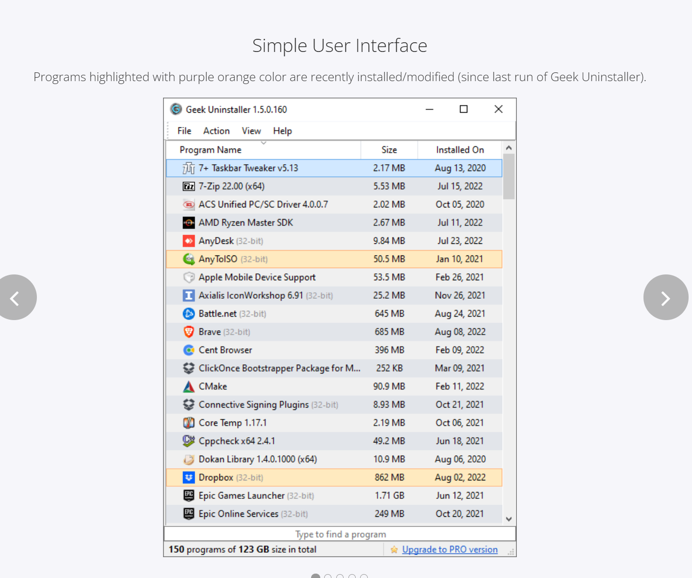This screenshot has height=578, width=692.
Task: Click the vertical scrollbar thumb
Action: (x=509, y=177)
